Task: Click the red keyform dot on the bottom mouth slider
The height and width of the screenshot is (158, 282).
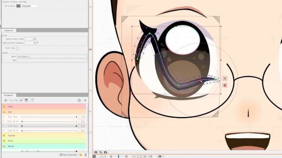Action: pyautogui.click(x=76, y=151)
